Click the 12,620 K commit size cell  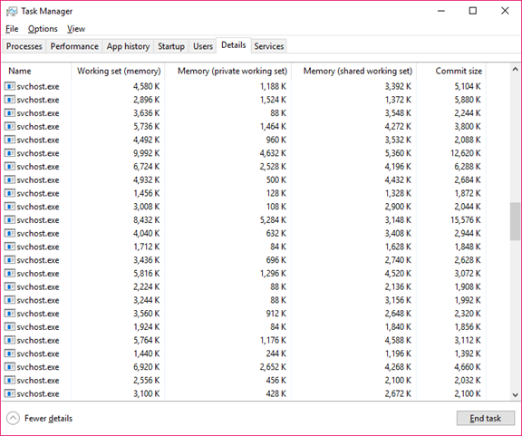coord(466,153)
